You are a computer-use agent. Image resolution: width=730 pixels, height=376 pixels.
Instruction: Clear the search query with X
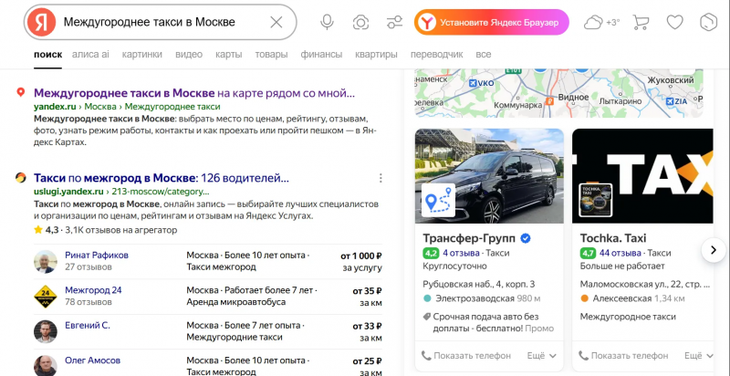(276, 22)
